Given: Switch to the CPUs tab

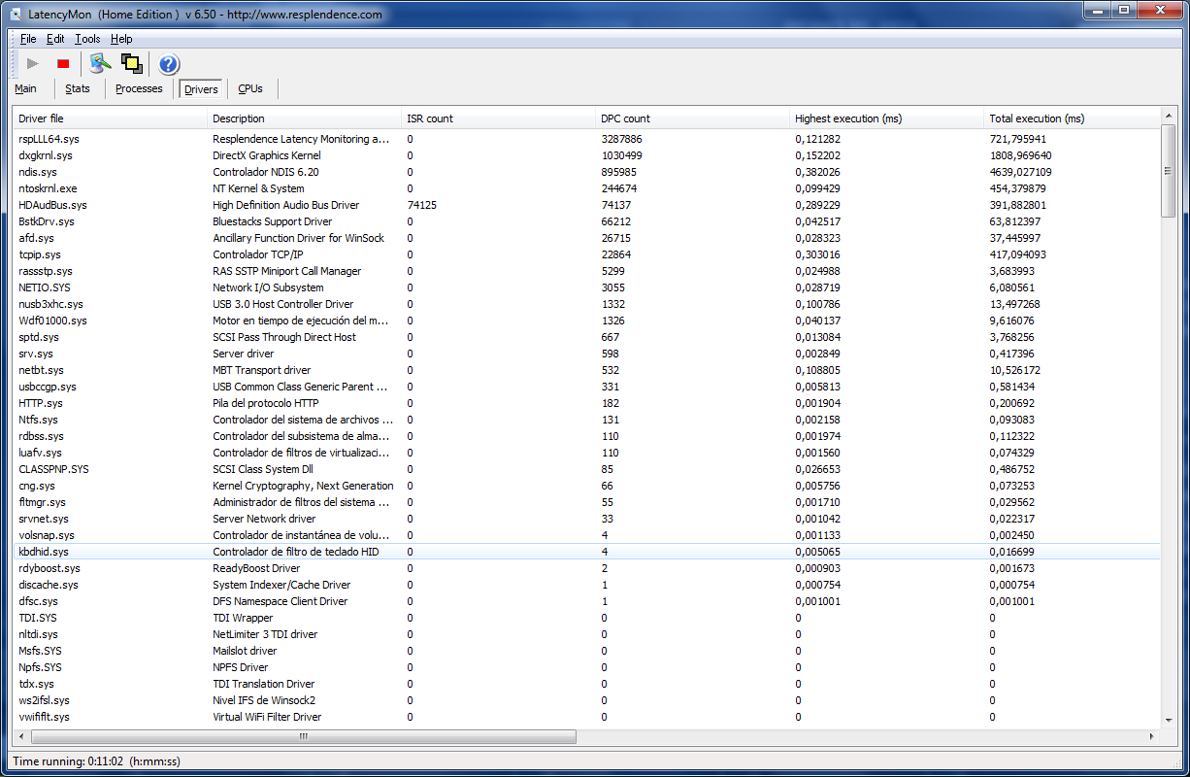Looking at the screenshot, I should tap(250, 88).
